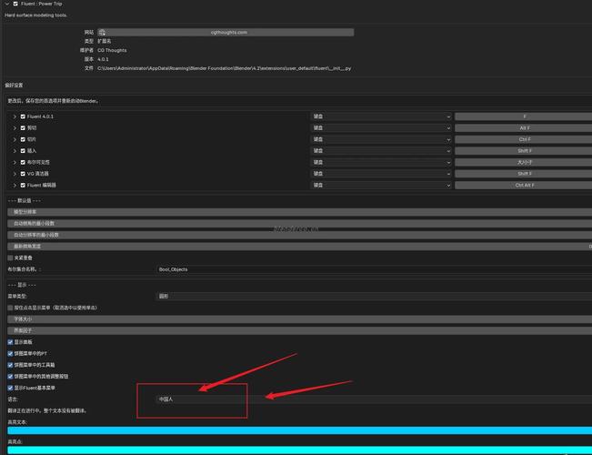Expand the Fluent 4.0.1 keymap row
The width and height of the screenshot is (592, 455).
tap(15, 116)
